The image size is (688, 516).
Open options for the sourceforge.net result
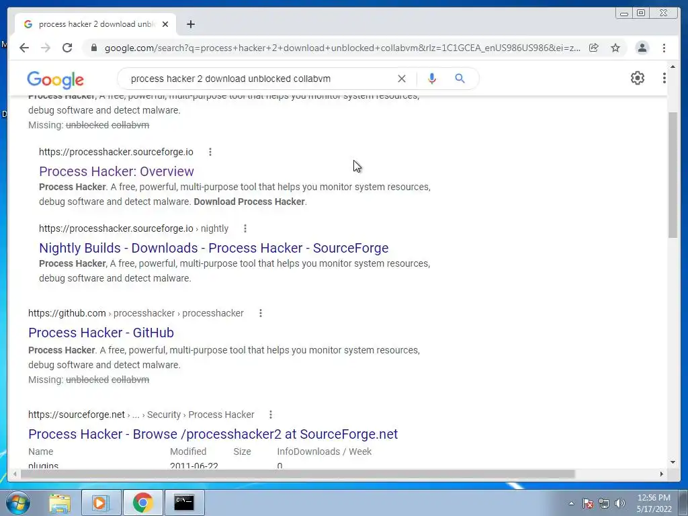271,415
